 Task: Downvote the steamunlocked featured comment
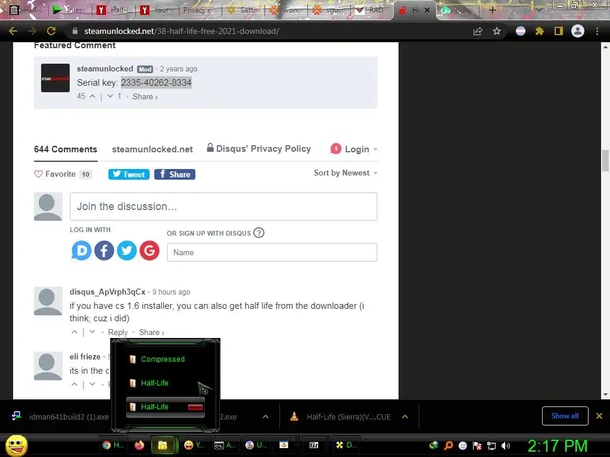(110, 96)
